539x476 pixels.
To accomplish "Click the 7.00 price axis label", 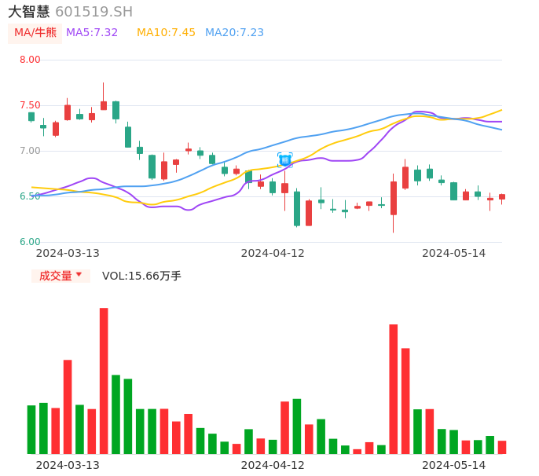I will coord(30,151).
